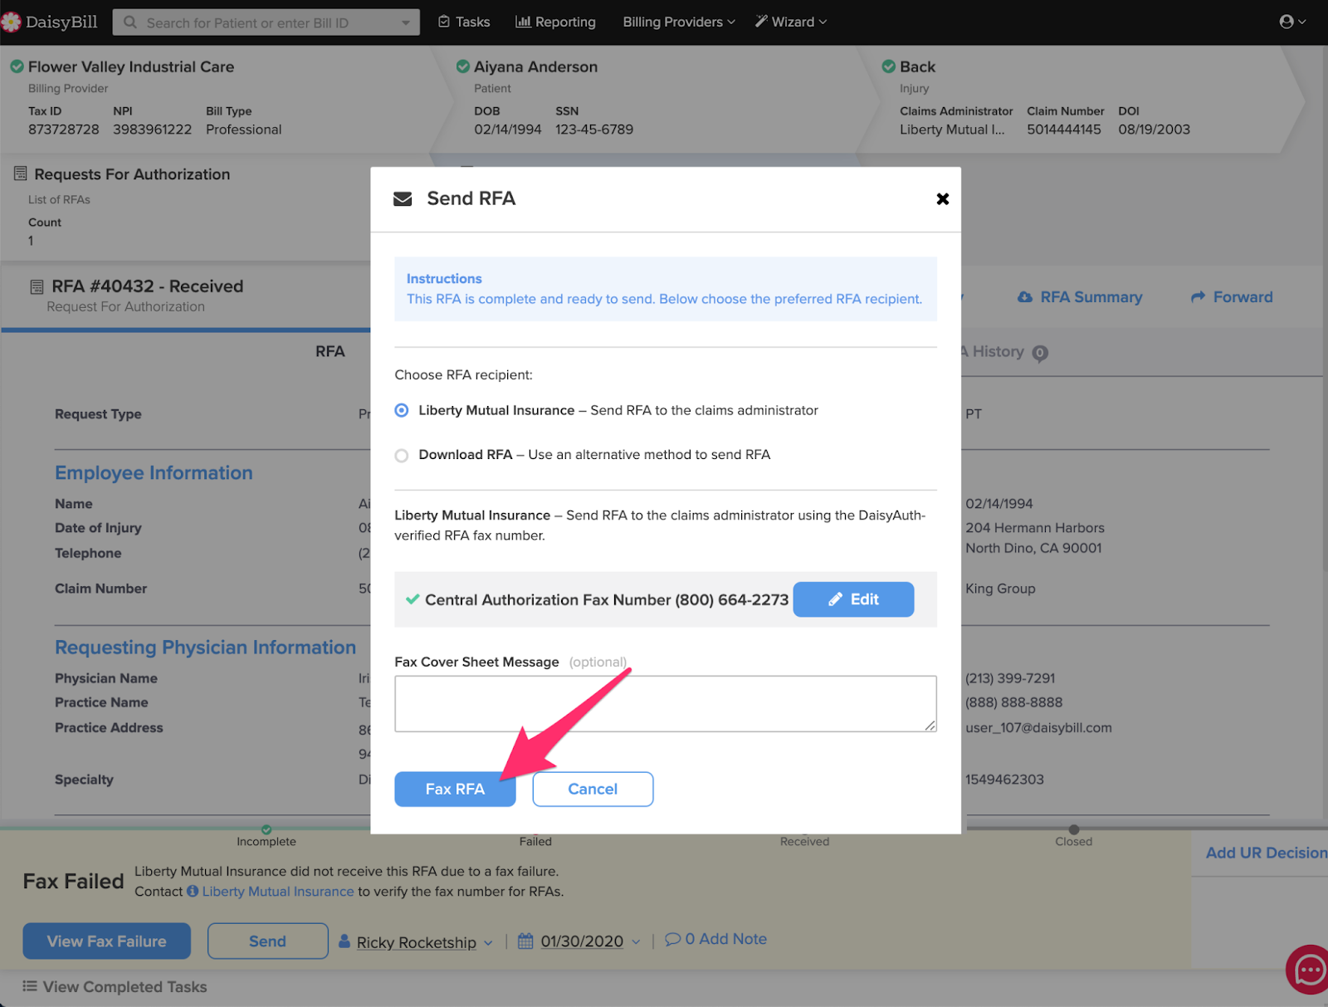1328x1007 pixels.
Task: Click the Claim Number value 5014444145
Action: (1064, 130)
